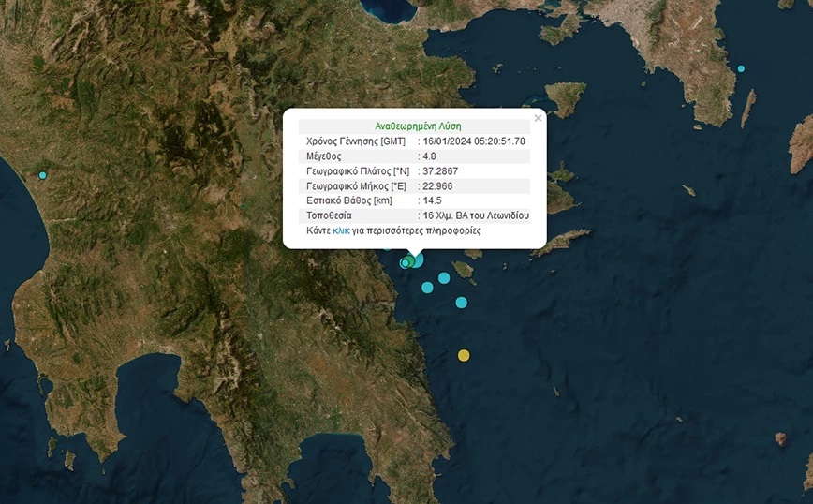Screen dimensions: 813x504
Task: Click the cyan marker on the western Peloponnese coast
Action: coord(42,175)
